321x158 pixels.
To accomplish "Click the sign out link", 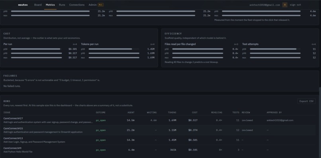I will tap(295, 5).
